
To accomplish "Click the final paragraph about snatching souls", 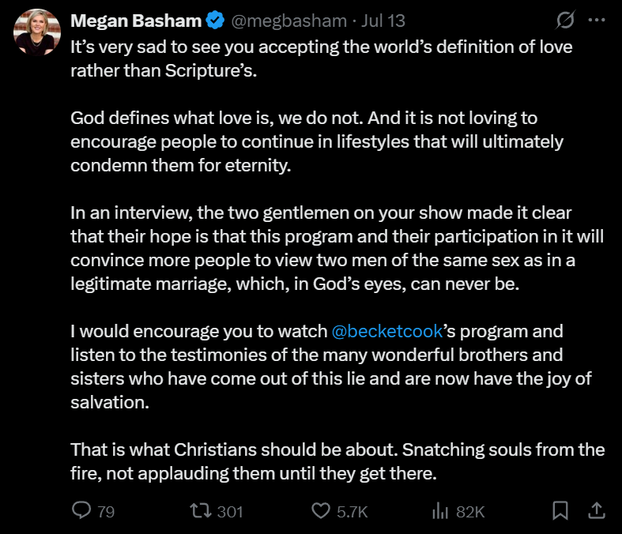I will click(x=337, y=461).
